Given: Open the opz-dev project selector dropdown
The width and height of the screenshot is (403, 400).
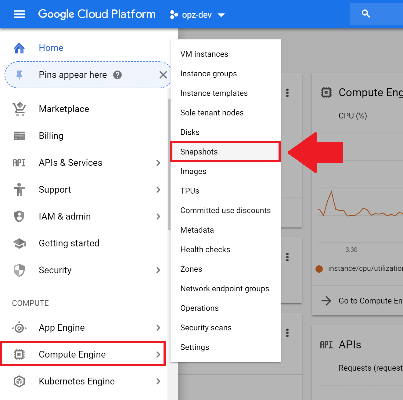Looking at the screenshot, I should [197, 15].
